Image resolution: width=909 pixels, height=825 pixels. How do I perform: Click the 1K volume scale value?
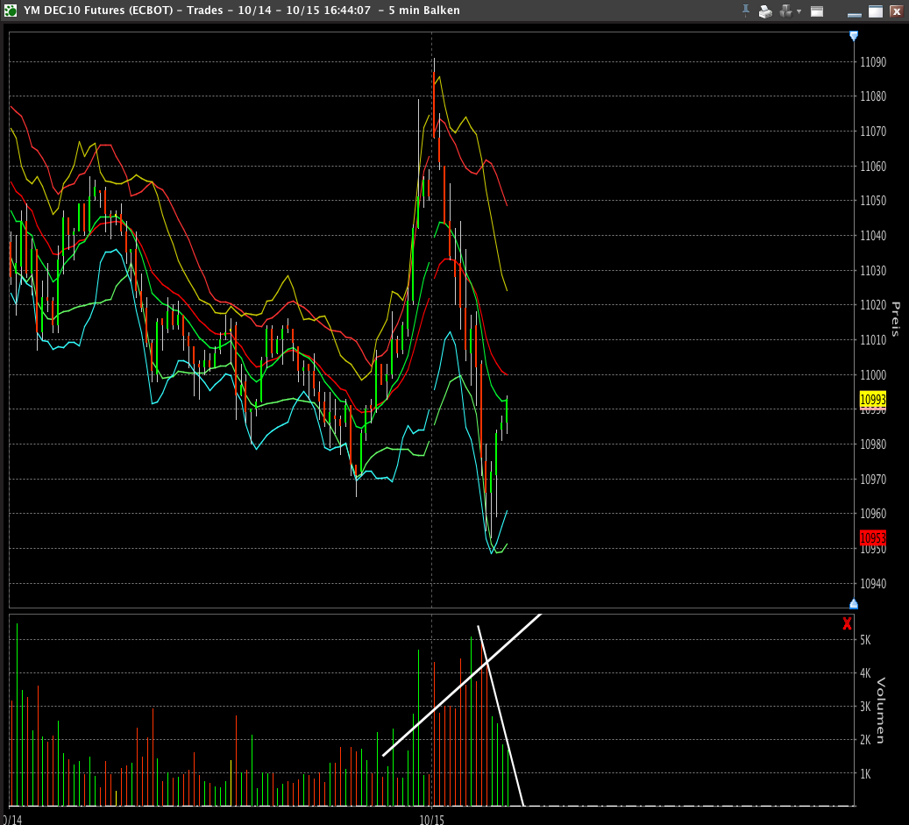tap(865, 773)
